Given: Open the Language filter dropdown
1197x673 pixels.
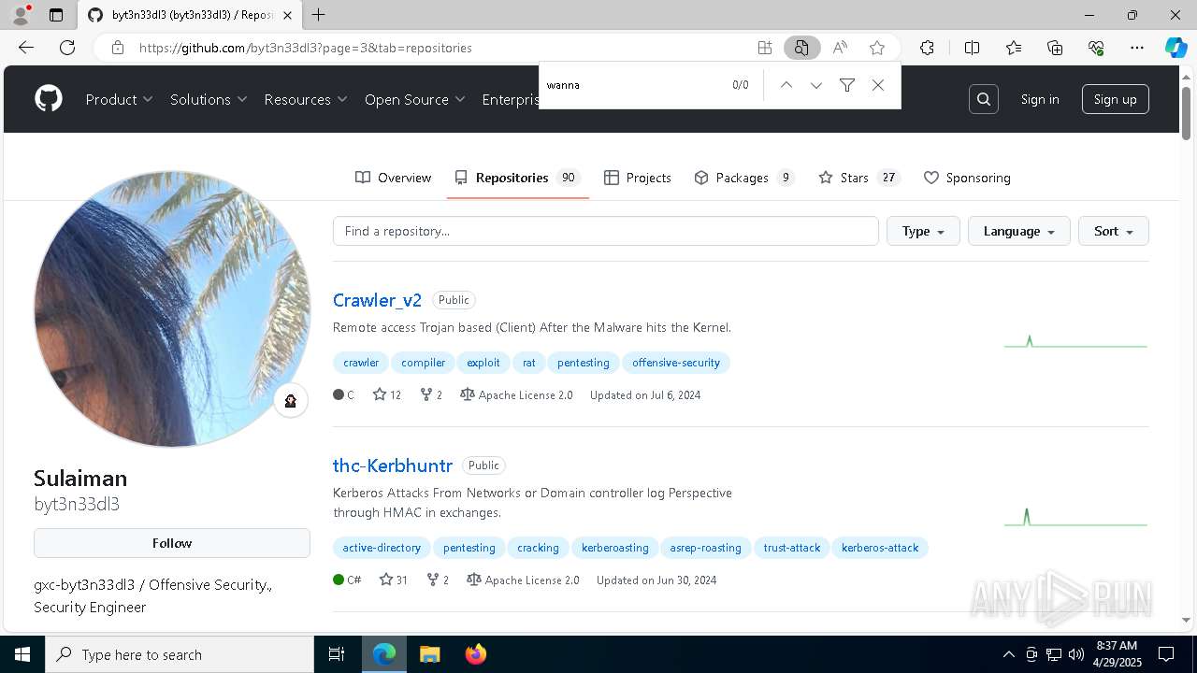Looking at the screenshot, I should point(1019,231).
